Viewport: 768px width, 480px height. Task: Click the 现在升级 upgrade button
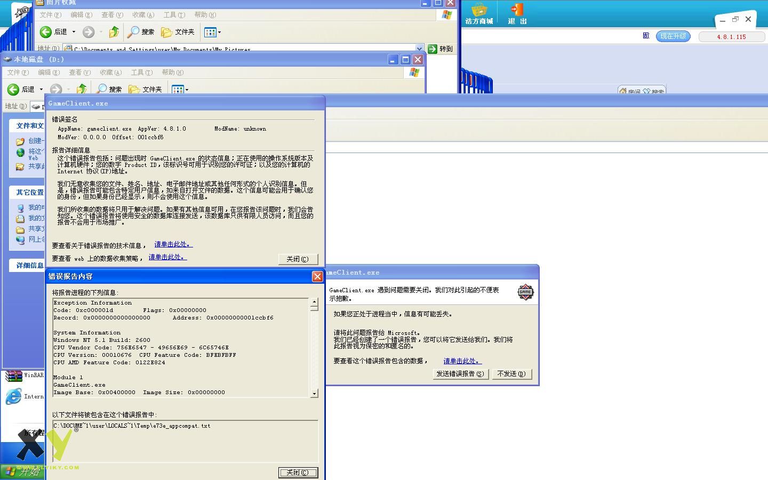pos(673,36)
